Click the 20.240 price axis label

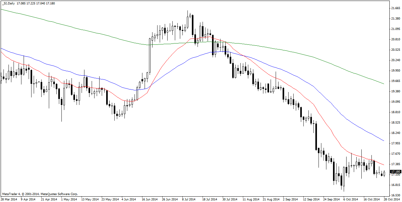[395, 60]
